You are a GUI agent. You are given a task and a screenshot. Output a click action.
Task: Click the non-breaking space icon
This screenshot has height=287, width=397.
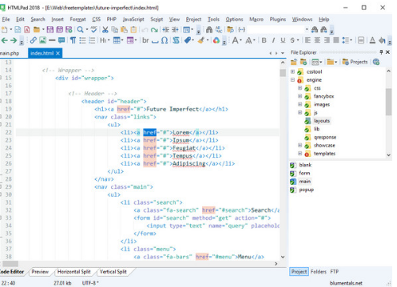(x=155, y=40)
